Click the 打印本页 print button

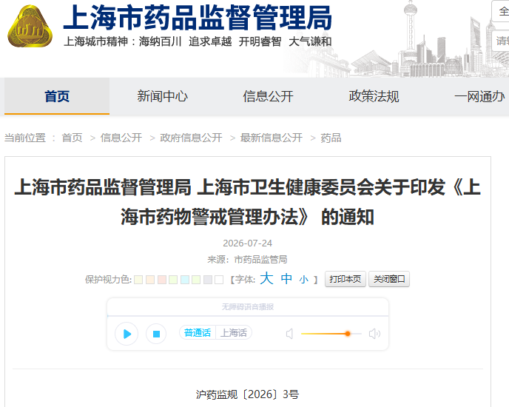click(x=345, y=279)
